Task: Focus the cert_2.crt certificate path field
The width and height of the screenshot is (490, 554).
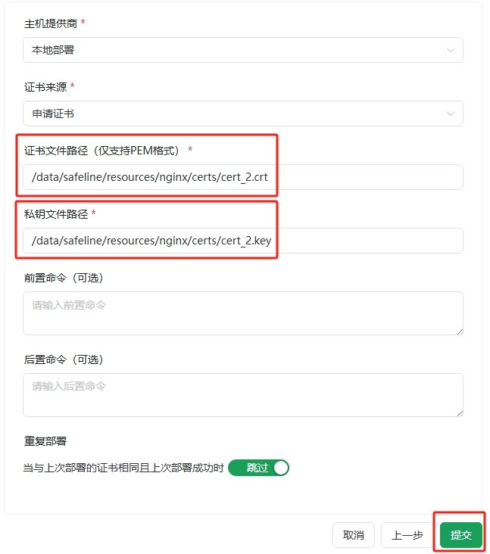Action: [242, 177]
